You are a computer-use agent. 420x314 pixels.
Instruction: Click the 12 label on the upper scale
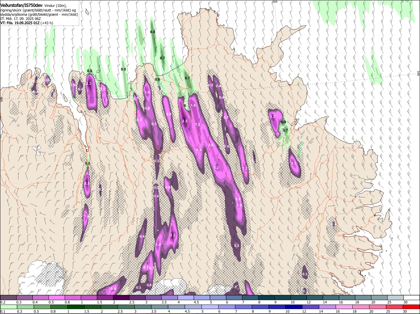point(308,302)
